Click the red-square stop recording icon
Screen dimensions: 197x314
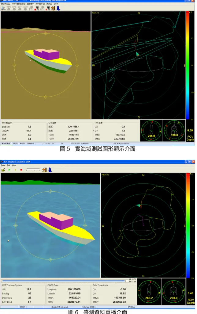coord(37,8)
